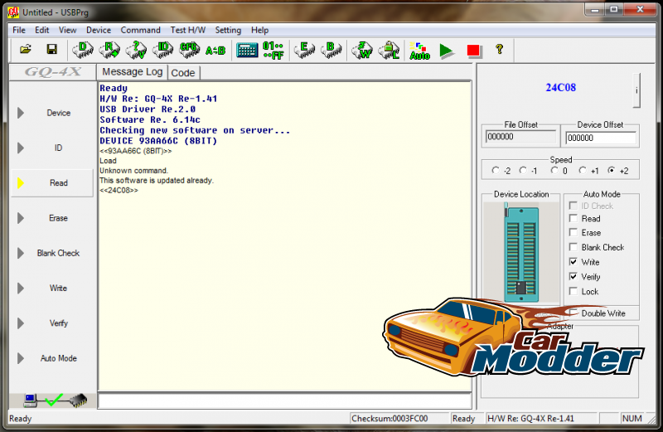The image size is (663, 432).
Task: Select speed +1 radio button
Action: point(583,170)
